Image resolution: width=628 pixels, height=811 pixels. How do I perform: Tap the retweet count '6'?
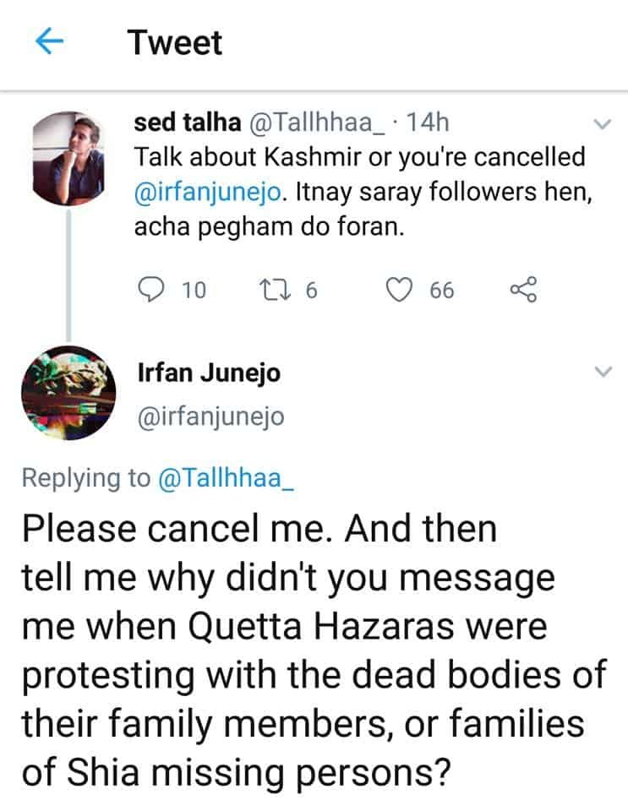tap(310, 291)
